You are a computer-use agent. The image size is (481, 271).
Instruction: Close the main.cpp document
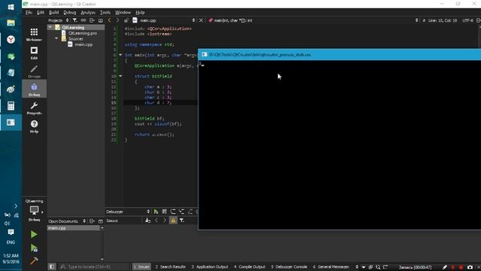(201, 20)
